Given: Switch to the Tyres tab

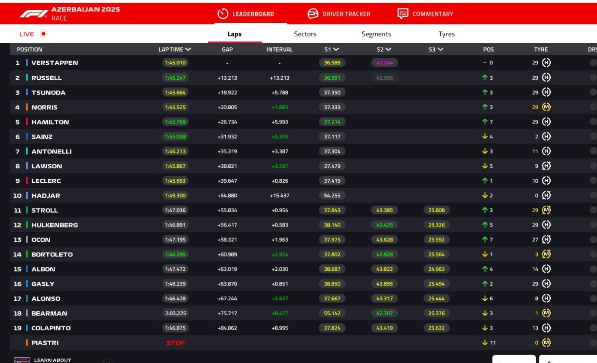Looking at the screenshot, I should [446, 34].
